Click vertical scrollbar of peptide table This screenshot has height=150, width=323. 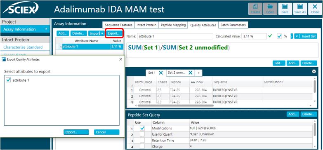(x=315, y=87)
